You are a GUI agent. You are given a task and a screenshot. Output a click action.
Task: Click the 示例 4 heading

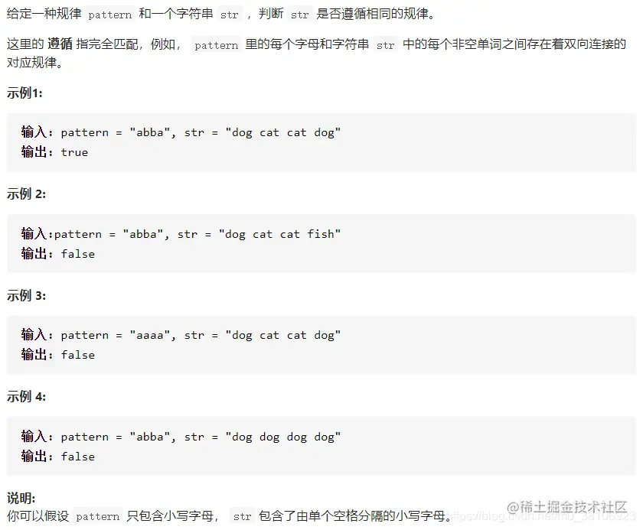click(26, 396)
